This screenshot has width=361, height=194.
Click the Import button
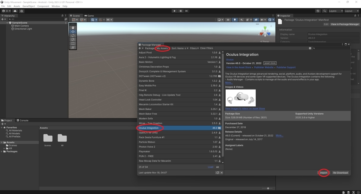point(324,173)
